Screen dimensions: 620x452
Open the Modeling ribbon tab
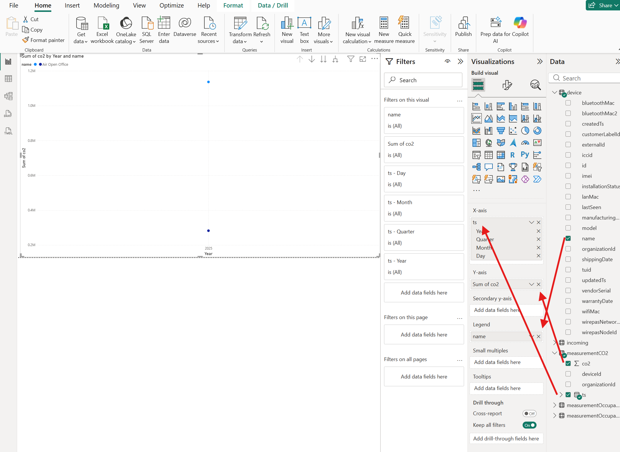[x=106, y=6]
